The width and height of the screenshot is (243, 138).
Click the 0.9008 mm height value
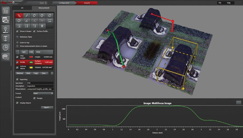click(48, 57)
